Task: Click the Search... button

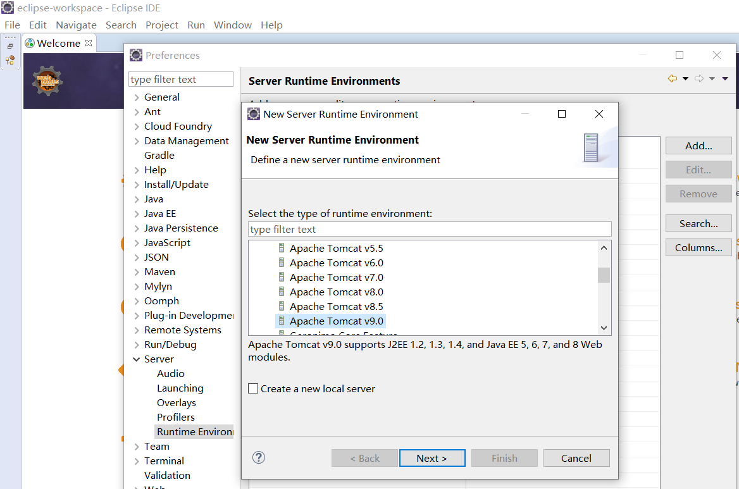Action: tap(699, 223)
